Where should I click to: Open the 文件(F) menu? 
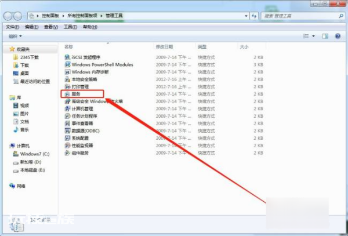[12, 27]
